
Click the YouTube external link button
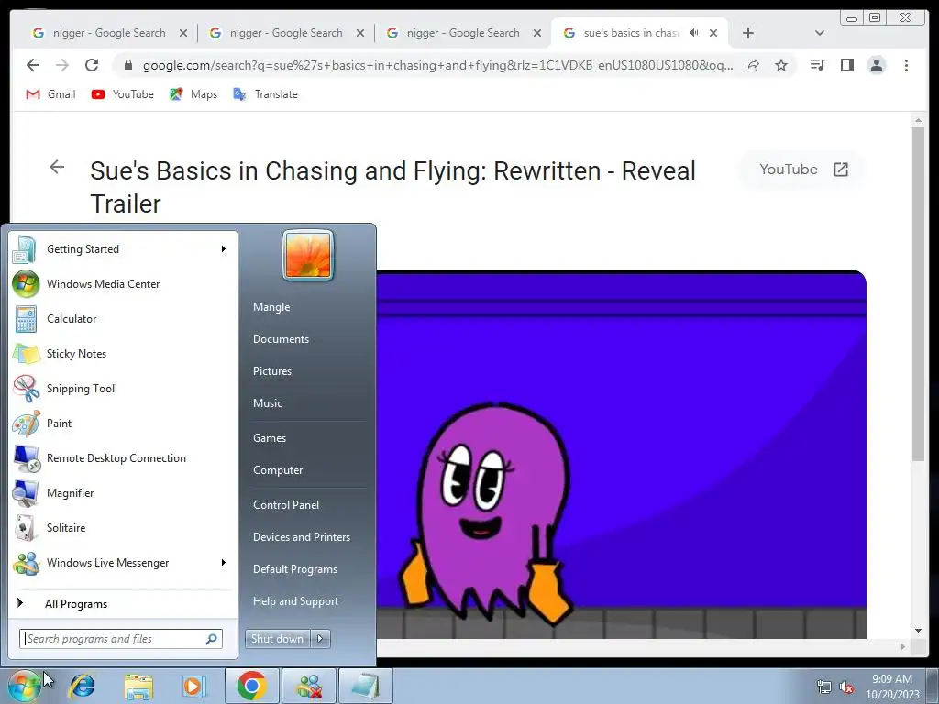[x=803, y=170]
